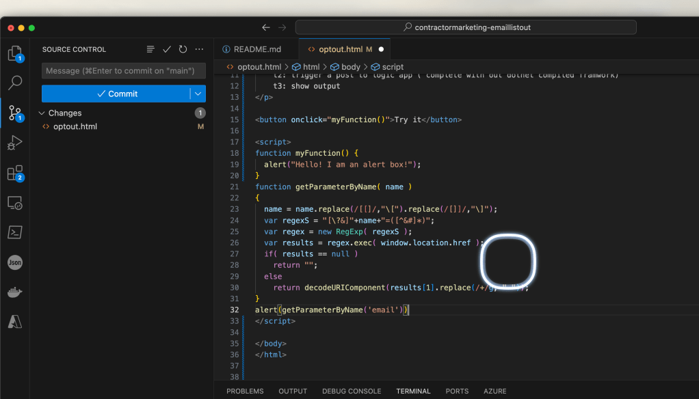The width and height of the screenshot is (699, 399).
Task: Open the Azure view icon
Action: 15,322
